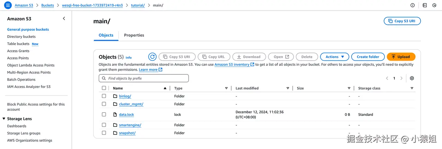Click the data.lock file icon
Image resolution: width=442 pixels, height=149 pixels.
coord(115,115)
